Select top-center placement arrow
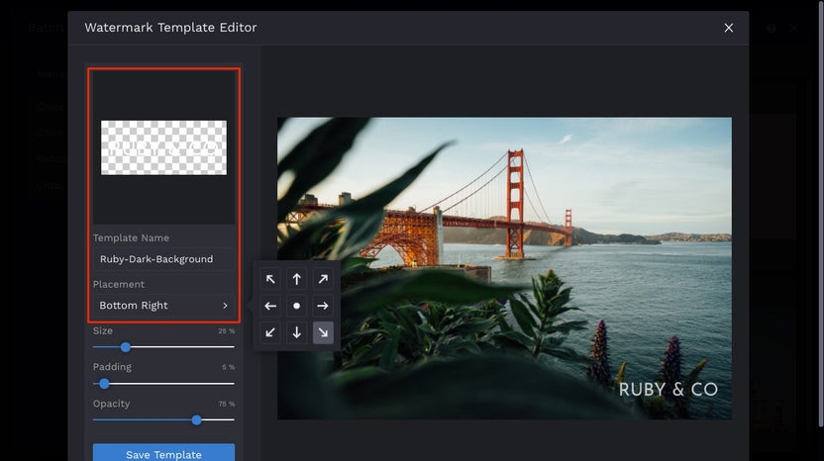 pyautogui.click(x=296, y=279)
